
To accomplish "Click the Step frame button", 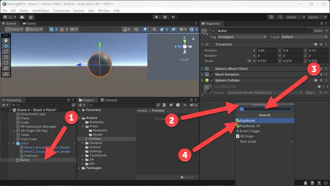I will pos(173,17).
